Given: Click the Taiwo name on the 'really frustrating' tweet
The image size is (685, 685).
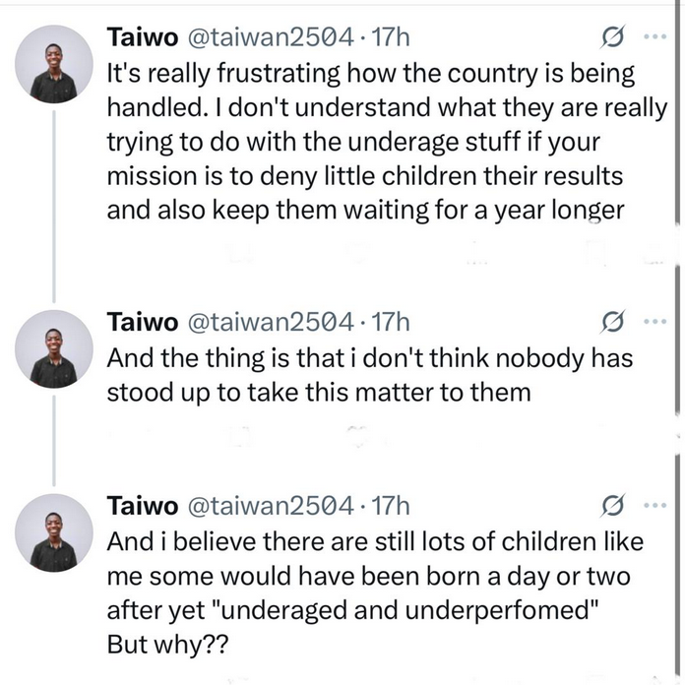Looking at the screenshot, I should [x=142, y=38].
